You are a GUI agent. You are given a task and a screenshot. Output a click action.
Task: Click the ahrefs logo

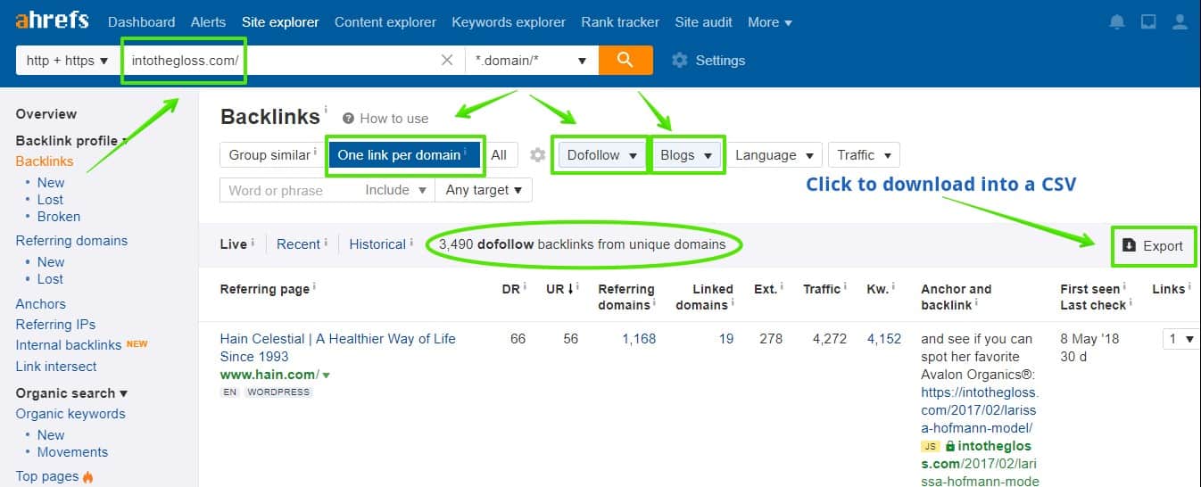click(x=52, y=21)
